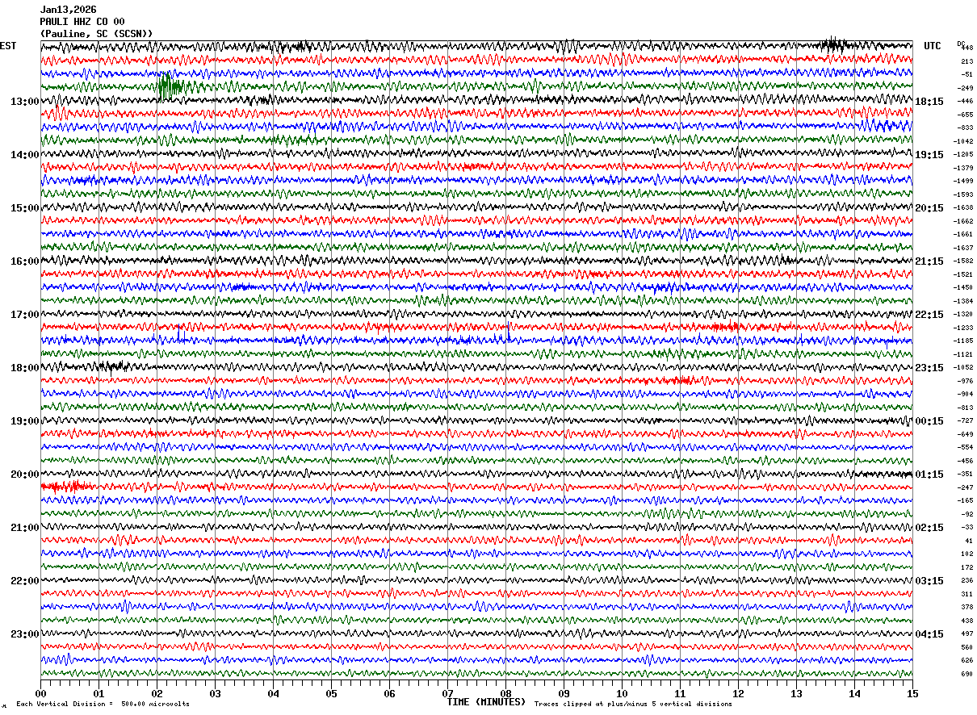The width and height of the screenshot is (977, 715).
Task: Click the "00:15" UTC time label
Action: click(929, 421)
